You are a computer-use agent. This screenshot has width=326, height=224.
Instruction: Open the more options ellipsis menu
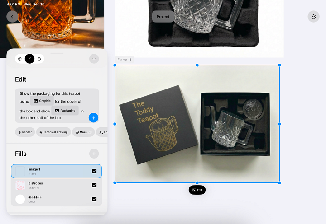[94, 59]
